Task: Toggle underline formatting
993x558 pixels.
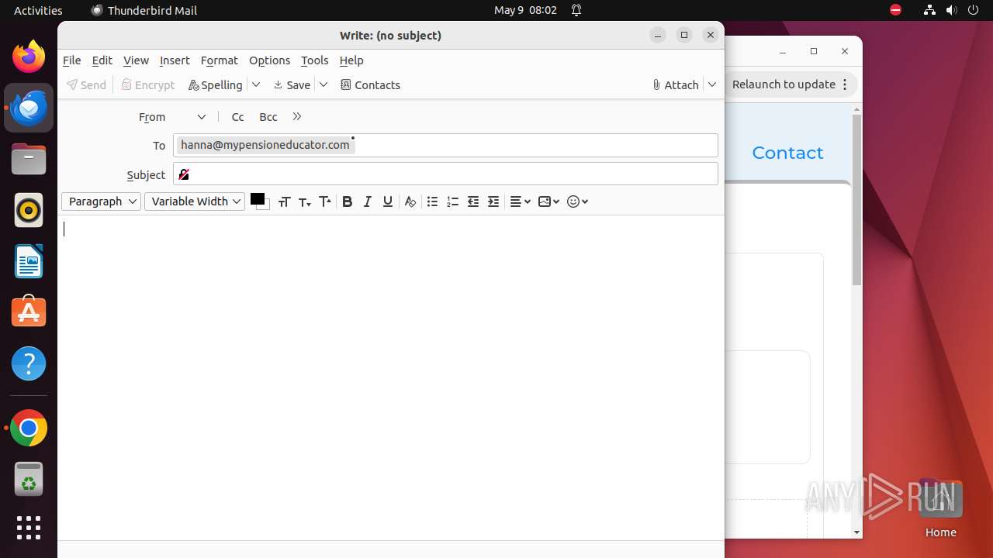Action: [388, 201]
